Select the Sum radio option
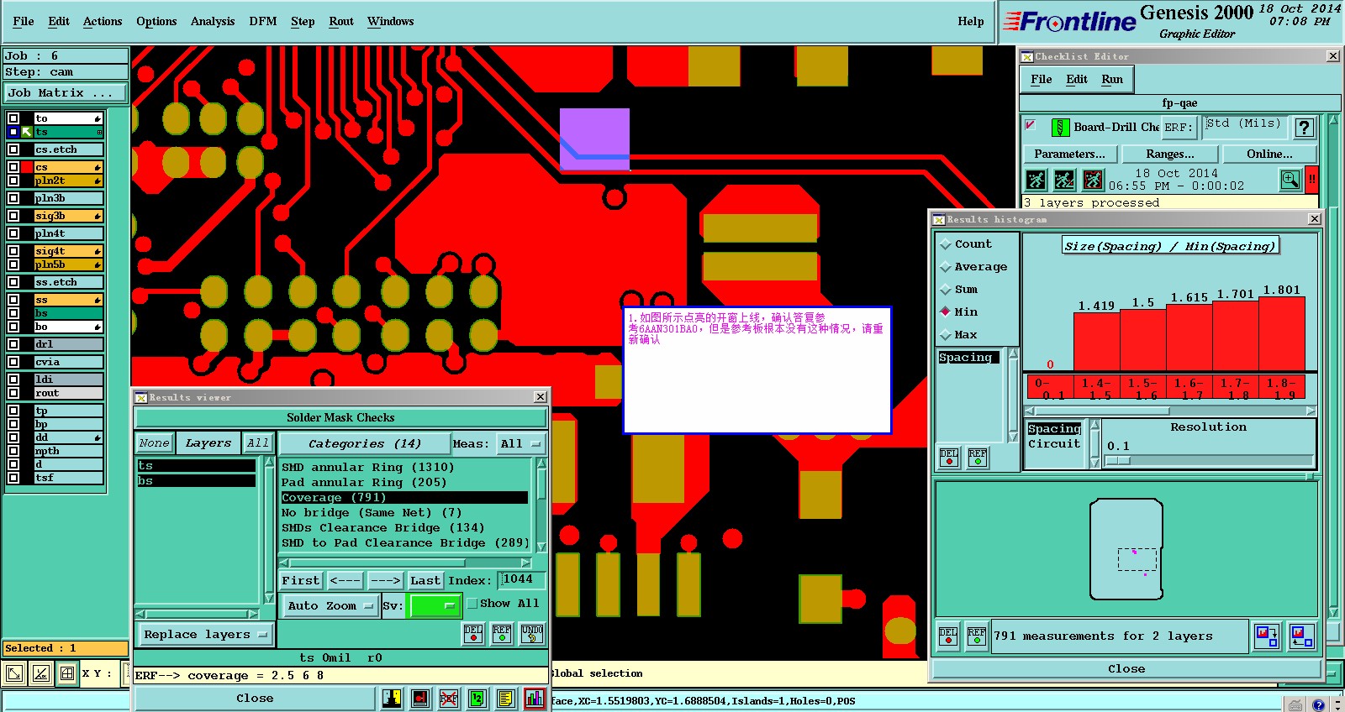 (945, 290)
